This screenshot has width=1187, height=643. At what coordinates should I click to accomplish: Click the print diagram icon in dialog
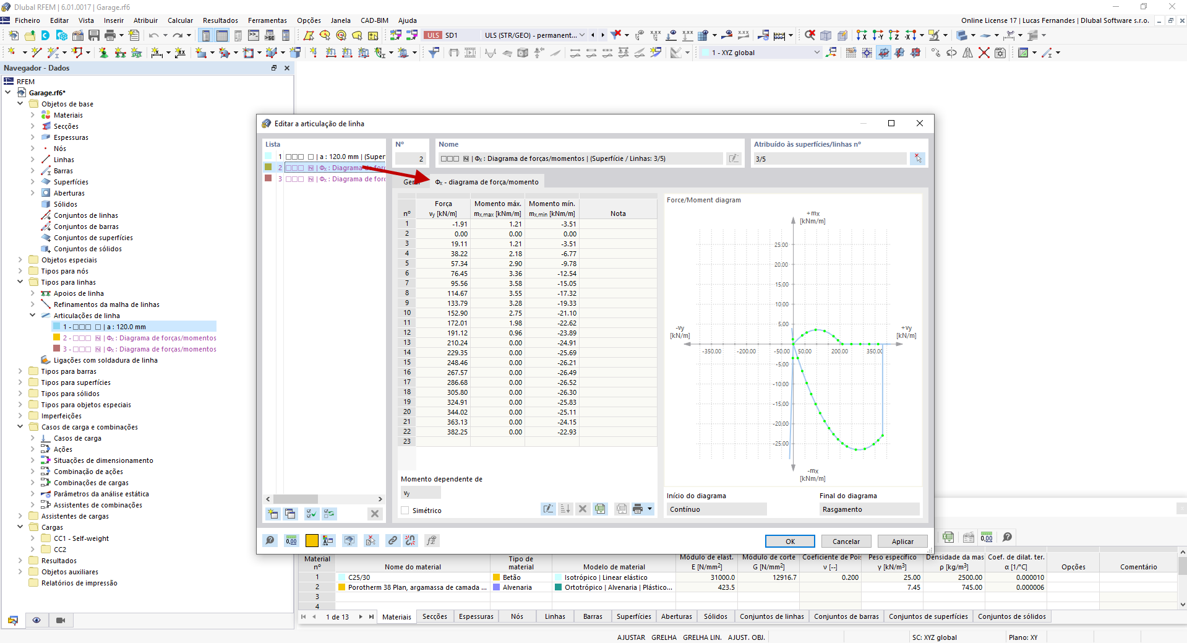click(638, 509)
